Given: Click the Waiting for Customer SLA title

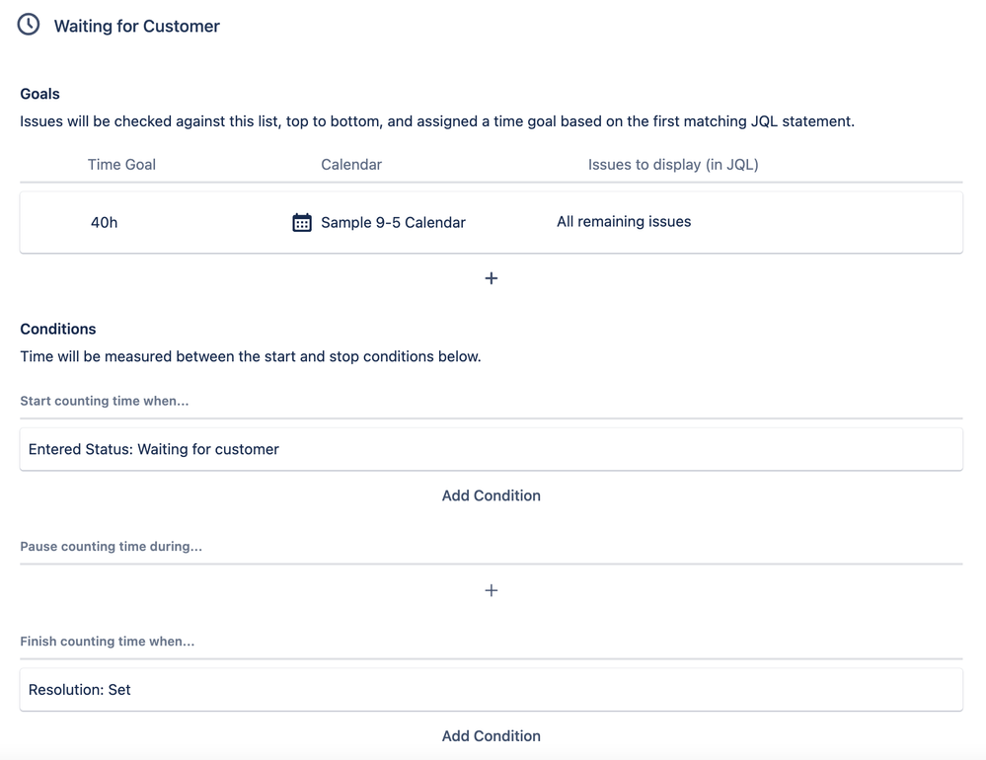Looking at the screenshot, I should pos(137,26).
